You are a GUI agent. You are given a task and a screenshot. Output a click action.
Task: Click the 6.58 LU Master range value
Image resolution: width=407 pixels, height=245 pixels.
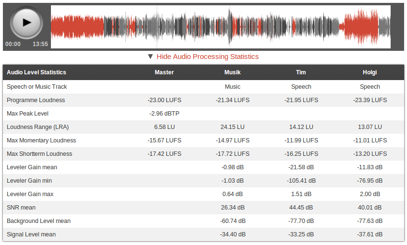point(164,127)
